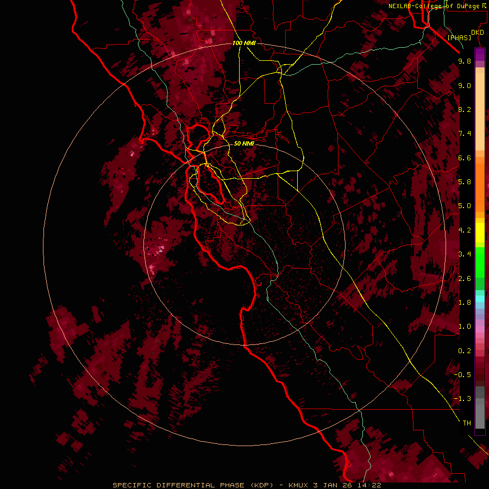Click the NEXLAB-College of DuPage credit text
489x489 pixels.
437,6
